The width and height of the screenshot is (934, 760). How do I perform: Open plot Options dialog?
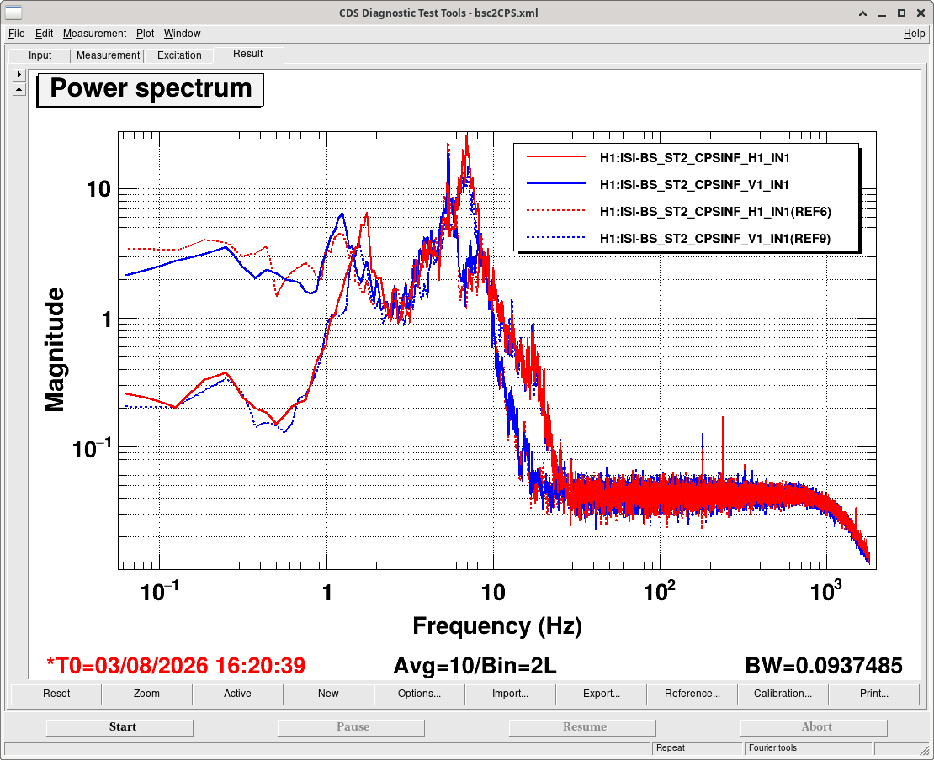(x=419, y=694)
